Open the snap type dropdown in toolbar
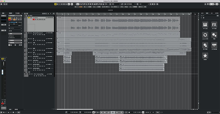Viewport: 220px width, 114px height. point(115,4)
